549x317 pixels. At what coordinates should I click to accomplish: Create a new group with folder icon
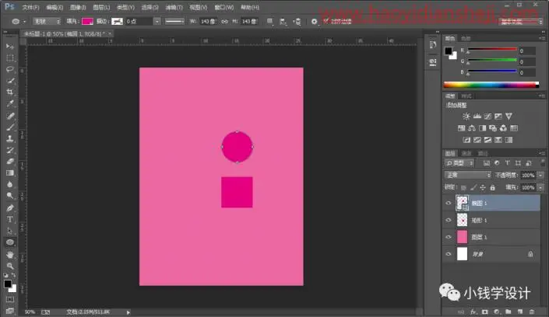[x=508, y=312]
